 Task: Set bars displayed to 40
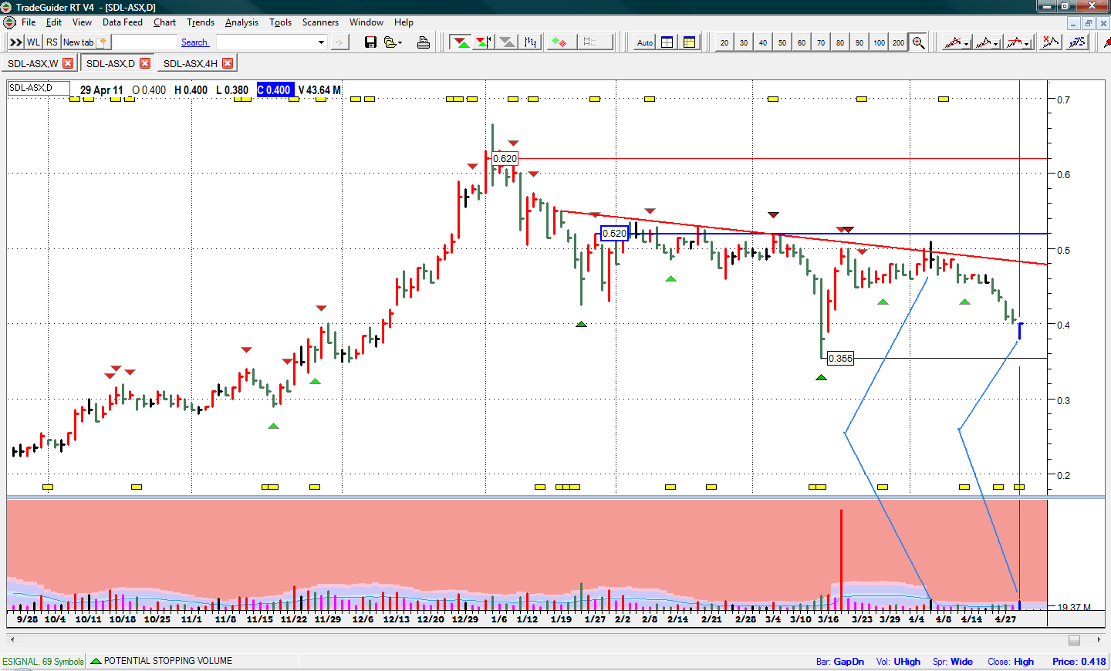tap(762, 42)
